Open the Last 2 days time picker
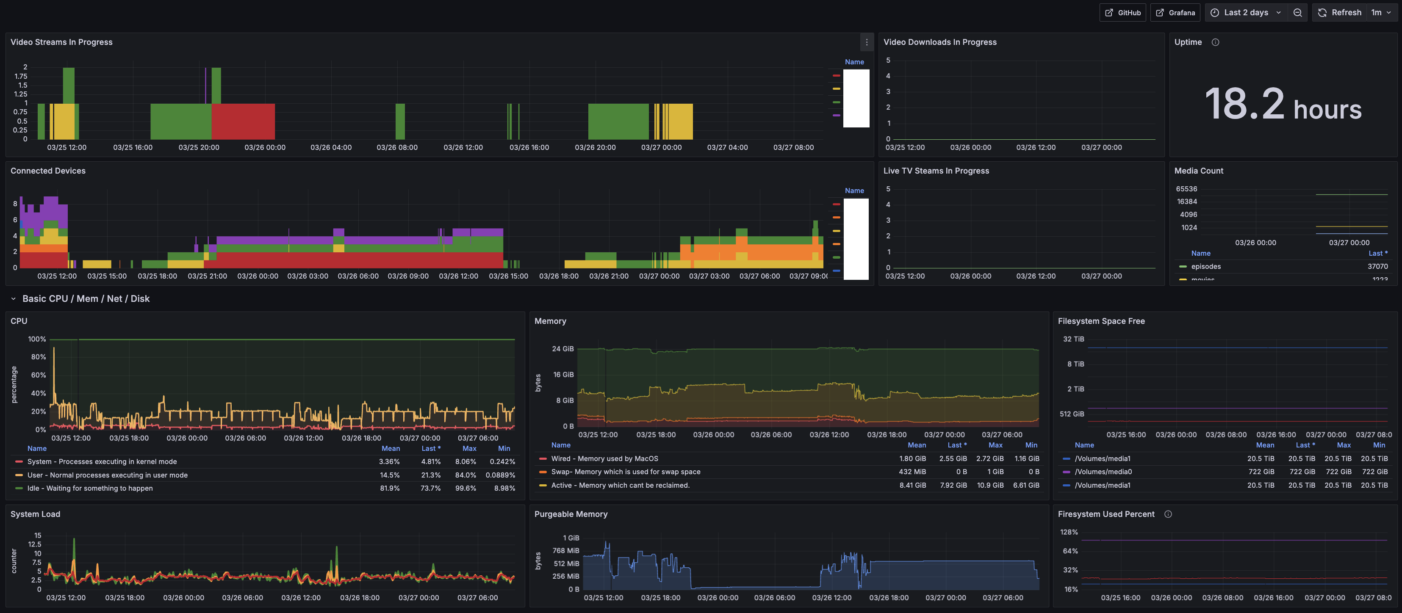The image size is (1402, 613). tap(1246, 13)
